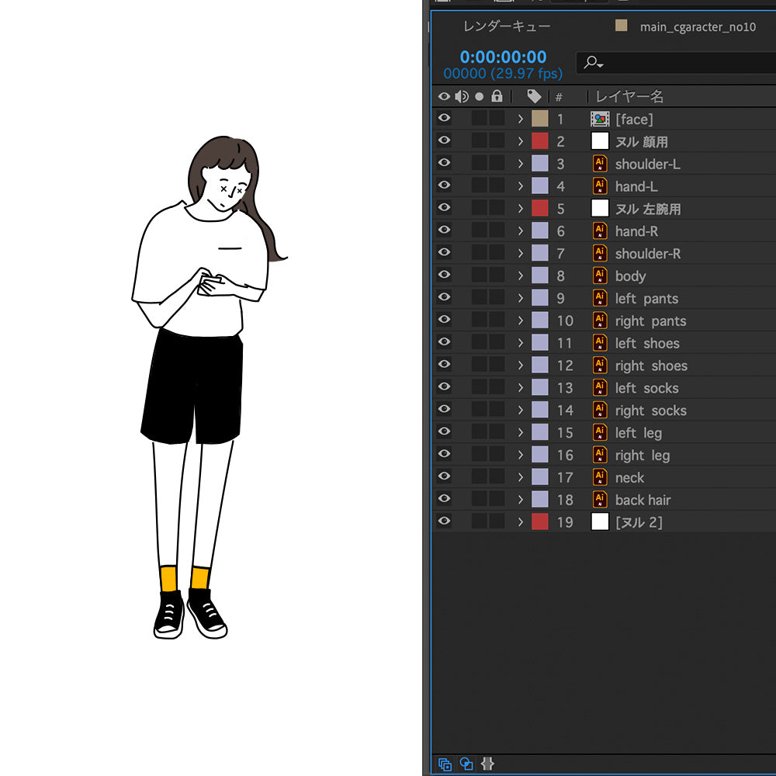Click the label tag column header icon
This screenshot has width=776, height=776.
click(x=534, y=96)
